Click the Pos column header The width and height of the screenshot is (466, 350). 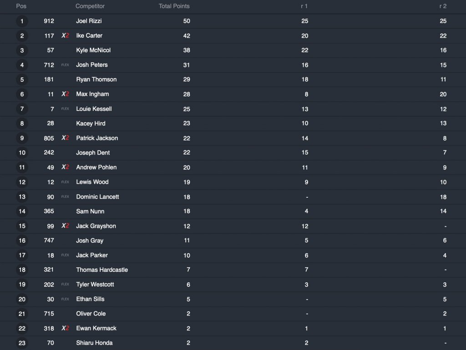(x=21, y=6)
